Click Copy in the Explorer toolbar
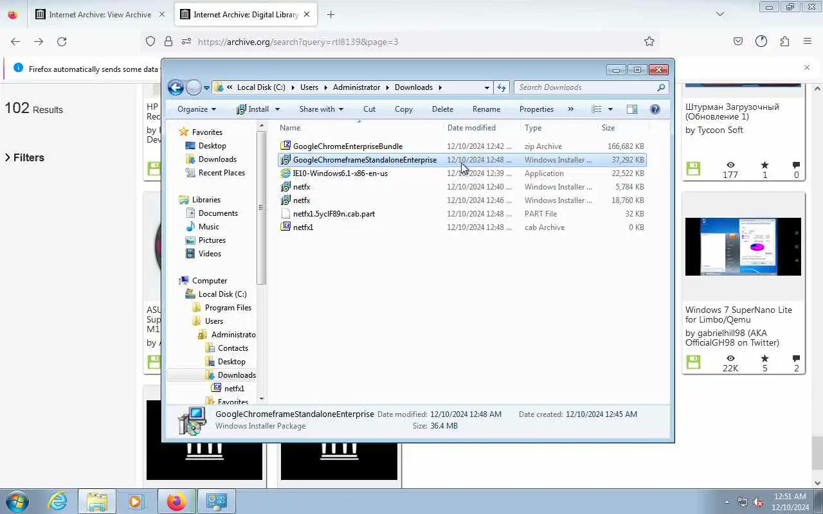The image size is (823, 514). (x=404, y=109)
